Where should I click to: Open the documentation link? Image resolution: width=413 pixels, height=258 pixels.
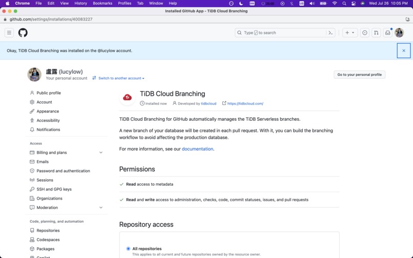click(197, 149)
